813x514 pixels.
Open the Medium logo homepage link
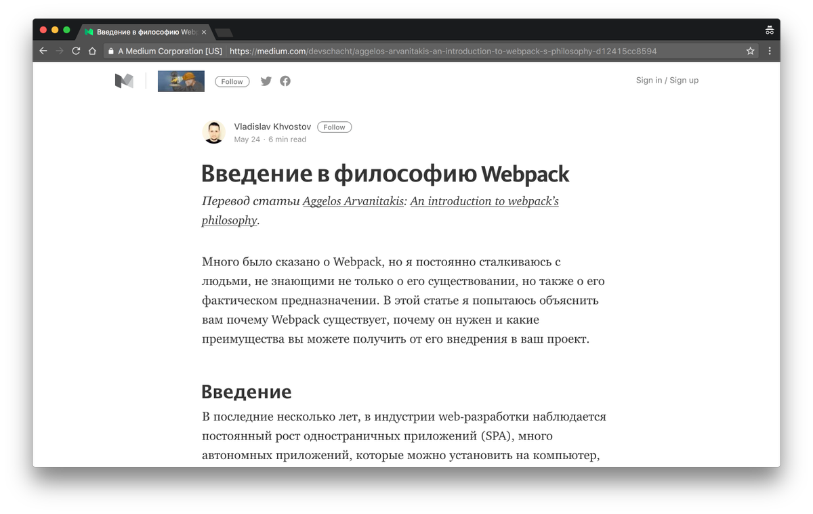[x=124, y=81]
